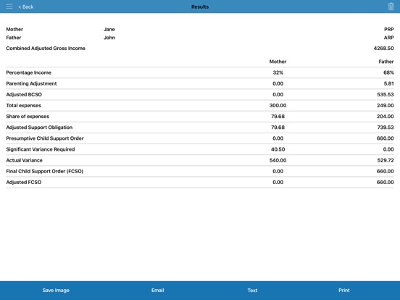Select the 204.00 value
The width and height of the screenshot is (400, 300).
(x=386, y=117)
